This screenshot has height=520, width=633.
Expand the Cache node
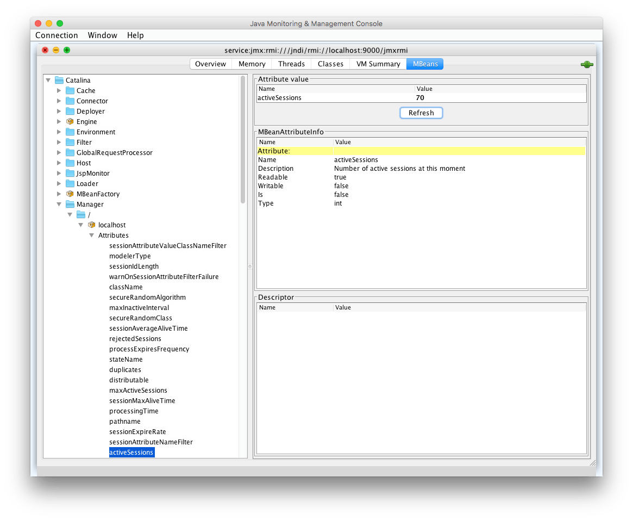point(59,90)
